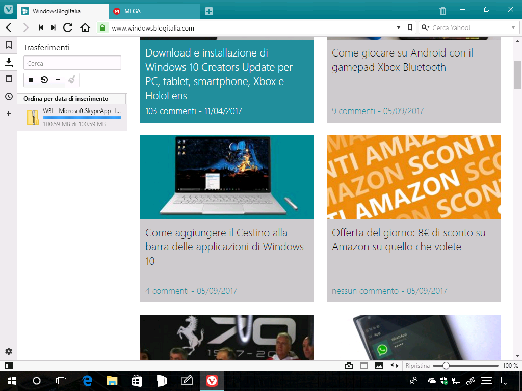Open the Vivaldi main menu
The height and width of the screenshot is (391, 522).
pos(9,9)
